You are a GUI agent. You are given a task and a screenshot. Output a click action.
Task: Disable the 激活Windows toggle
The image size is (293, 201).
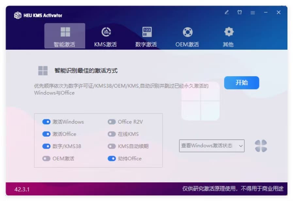coord(46,122)
